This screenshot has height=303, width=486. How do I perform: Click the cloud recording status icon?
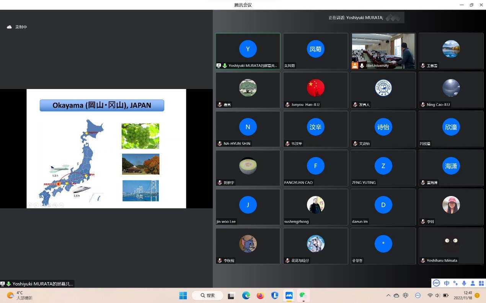9,27
